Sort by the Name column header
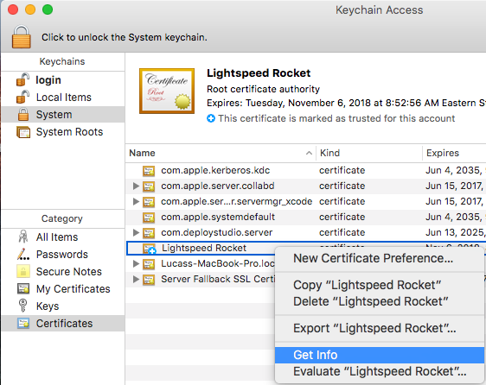This screenshot has width=486, height=385. tap(221, 153)
